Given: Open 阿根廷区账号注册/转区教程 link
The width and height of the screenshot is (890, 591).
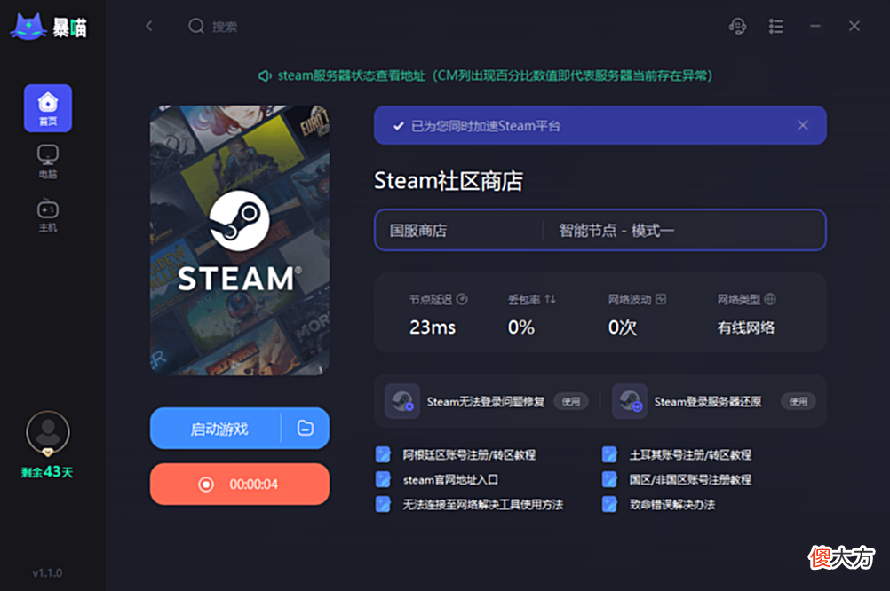Looking at the screenshot, I should pyautogui.click(x=469, y=455).
